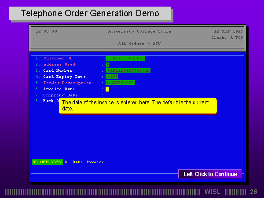The image size is (264, 198).
Task: Click the Invoice Date label
Action: (x=59, y=89)
